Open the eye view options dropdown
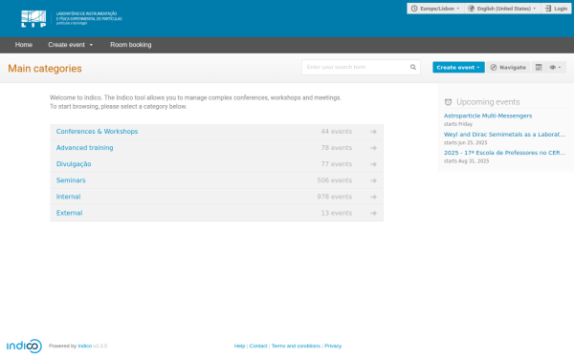The height and width of the screenshot is (358, 574). click(x=555, y=67)
